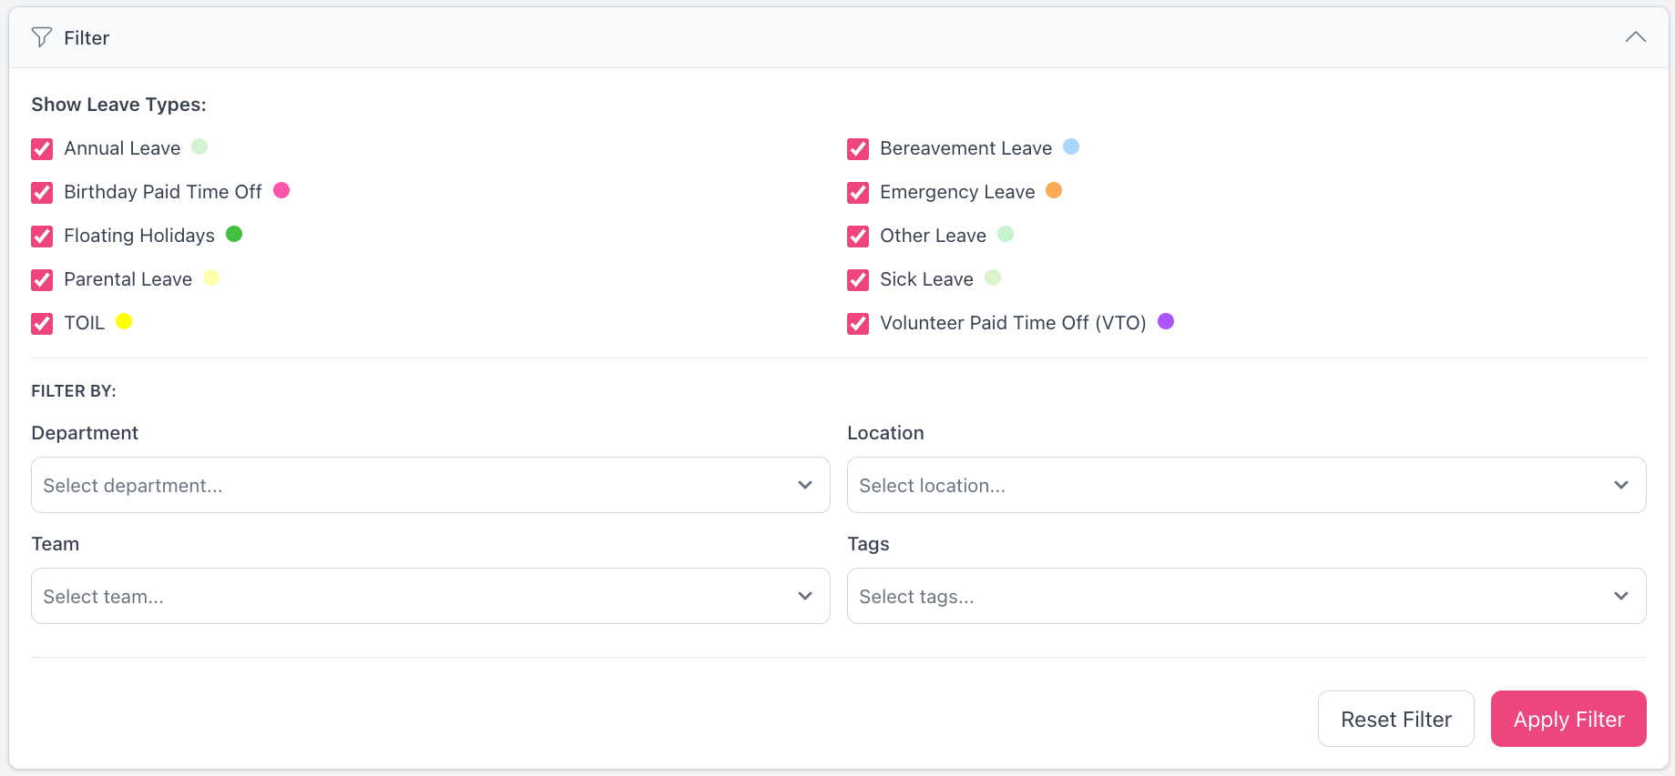
Task: Click the pale yellow Parental Leave dot
Action: [x=211, y=277]
